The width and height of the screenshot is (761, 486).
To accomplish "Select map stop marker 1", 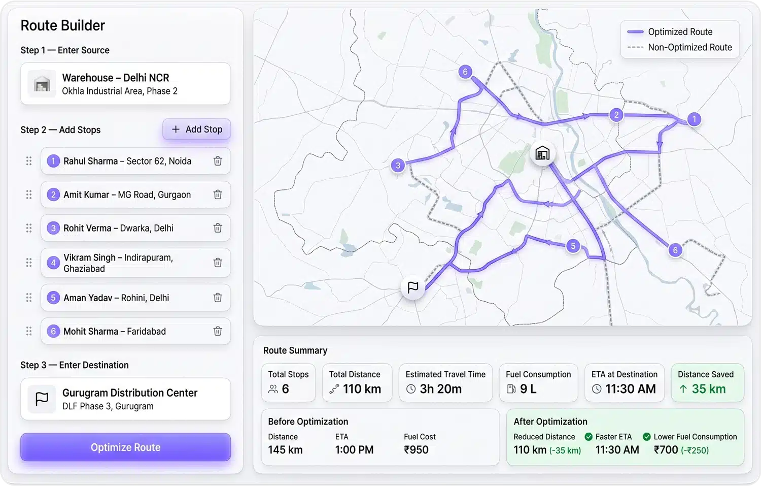I will point(694,119).
